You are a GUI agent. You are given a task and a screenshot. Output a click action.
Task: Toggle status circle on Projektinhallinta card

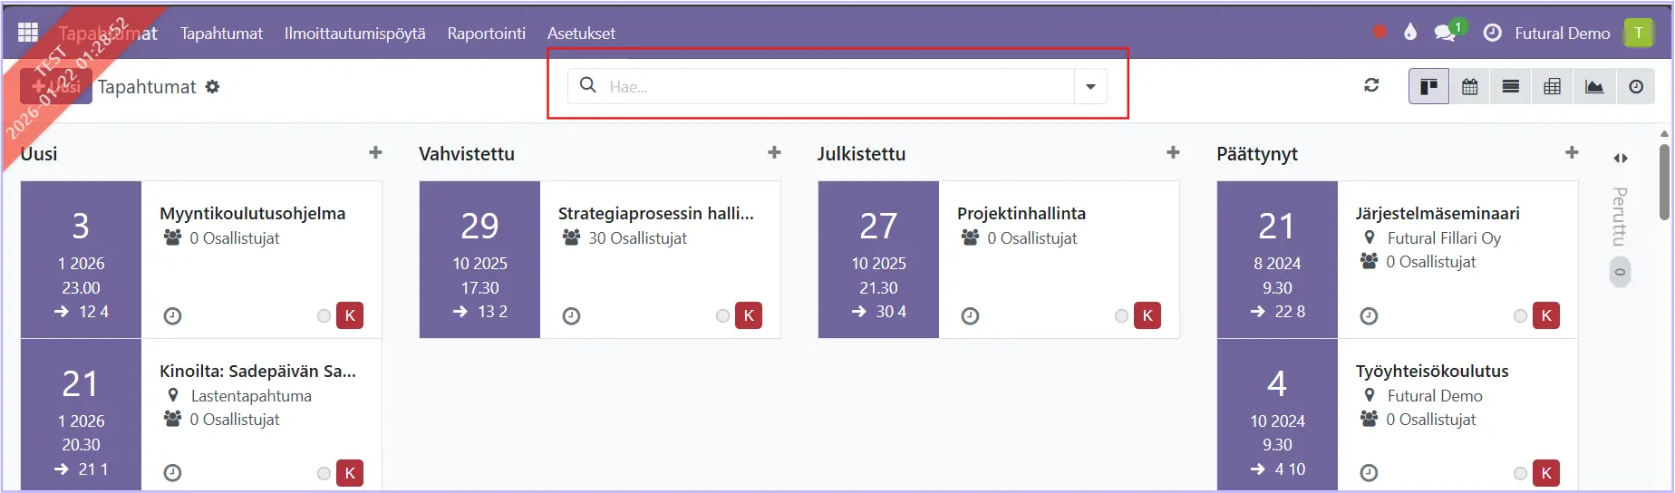(1121, 316)
